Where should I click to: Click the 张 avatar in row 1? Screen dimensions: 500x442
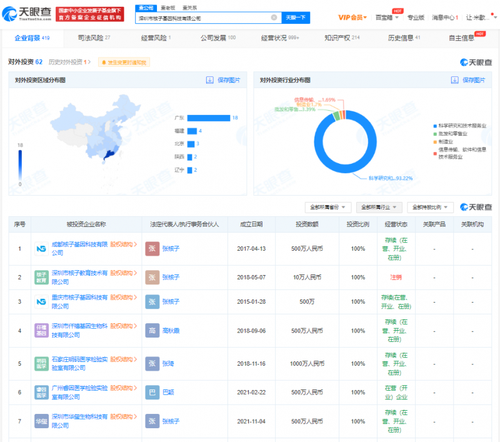152,249
